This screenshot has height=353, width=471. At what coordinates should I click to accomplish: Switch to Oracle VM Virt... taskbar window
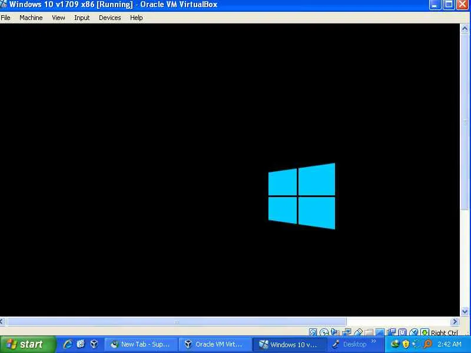click(215, 344)
